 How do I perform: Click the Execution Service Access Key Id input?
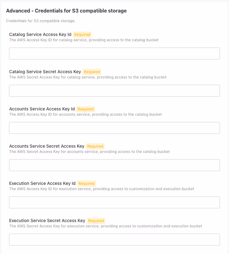pyautogui.click(x=114, y=202)
